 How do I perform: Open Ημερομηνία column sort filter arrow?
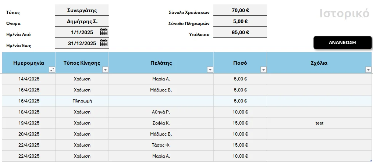[52, 70]
